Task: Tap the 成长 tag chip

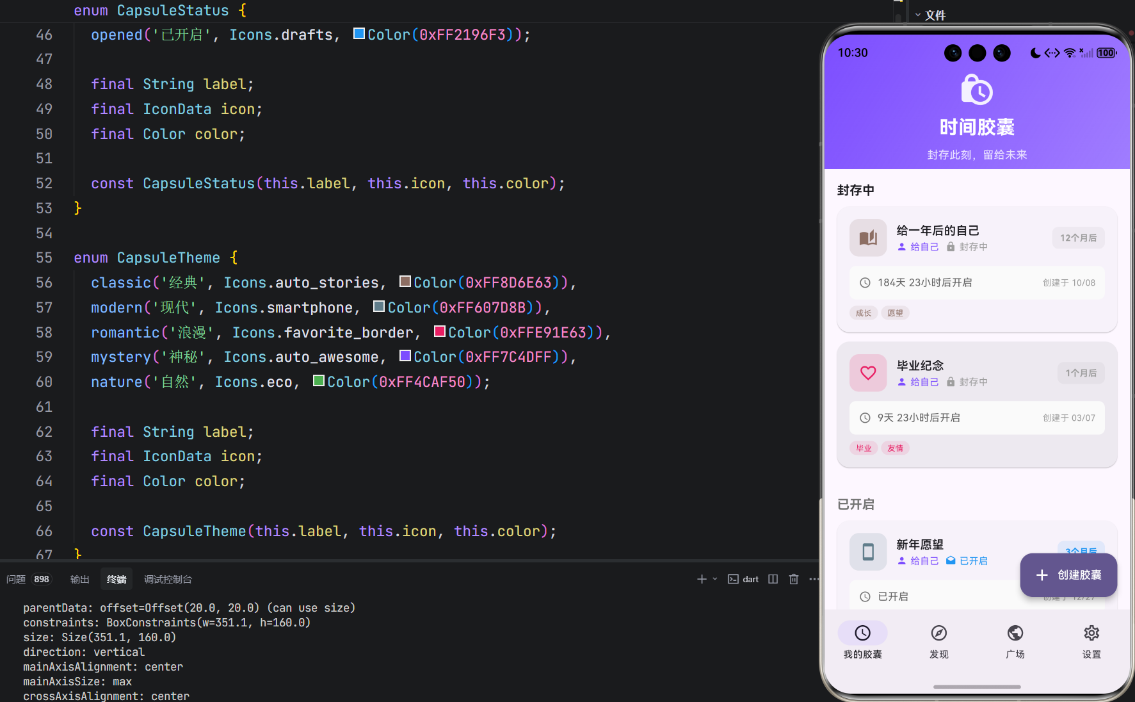Action: 864,313
